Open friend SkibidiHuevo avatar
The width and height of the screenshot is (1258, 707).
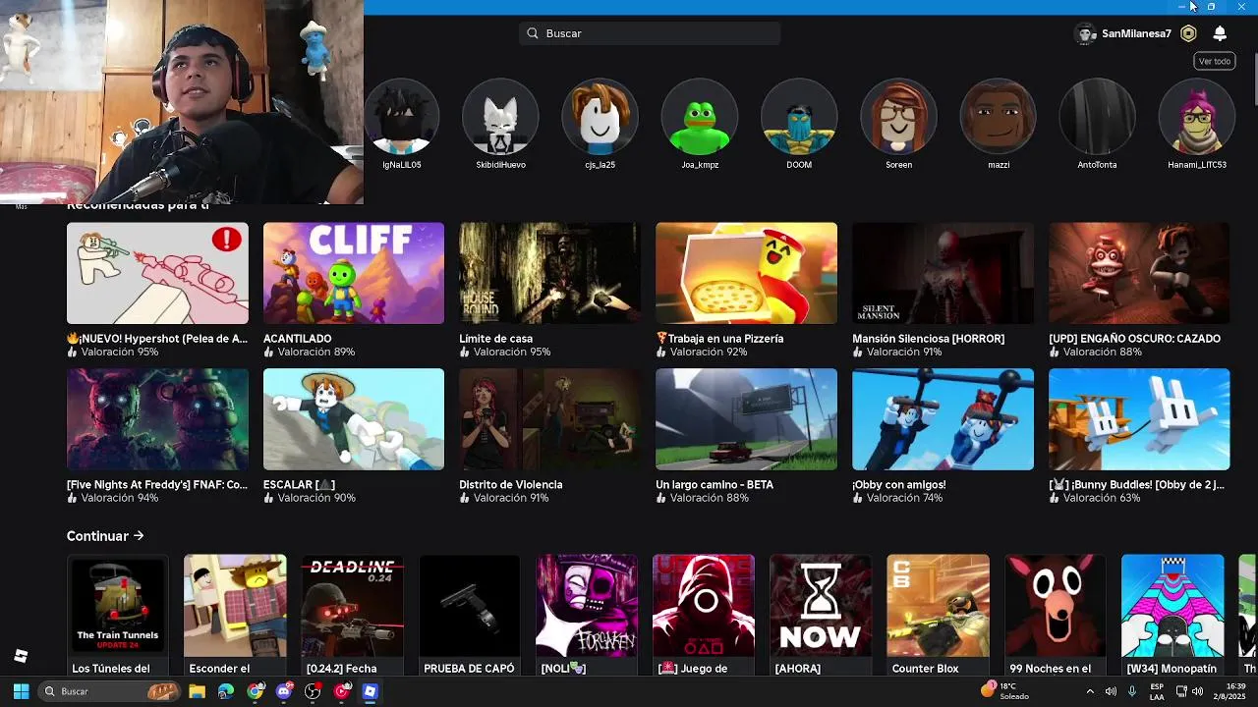500,116
